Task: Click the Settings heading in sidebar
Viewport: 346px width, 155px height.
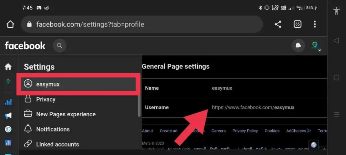Action: (x=39, y=67)
